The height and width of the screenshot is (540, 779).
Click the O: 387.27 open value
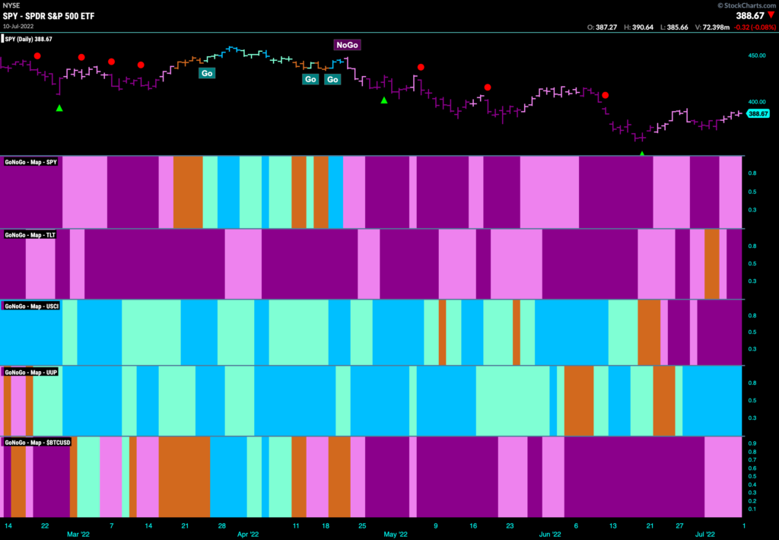(x=602, y=27)
